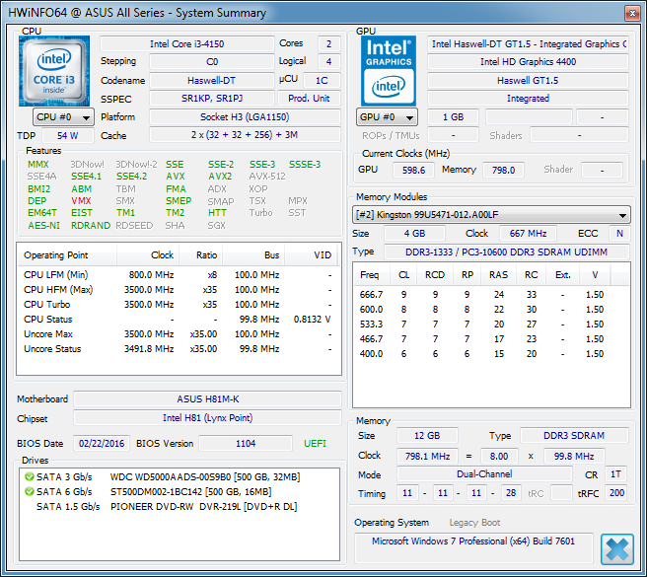Click the tRFC 200 value
The width and height of the screenshot is (647, 577).
pyautogui.click(x=616, y=493)
